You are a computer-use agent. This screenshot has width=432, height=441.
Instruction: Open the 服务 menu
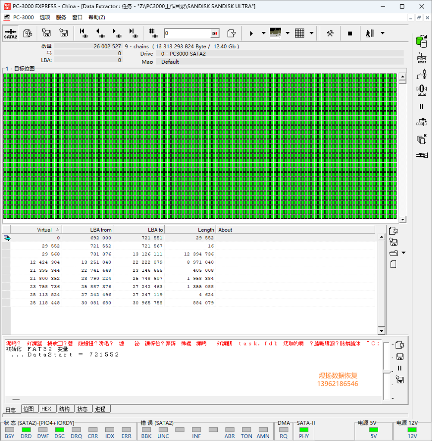click(x=61, y=17)
